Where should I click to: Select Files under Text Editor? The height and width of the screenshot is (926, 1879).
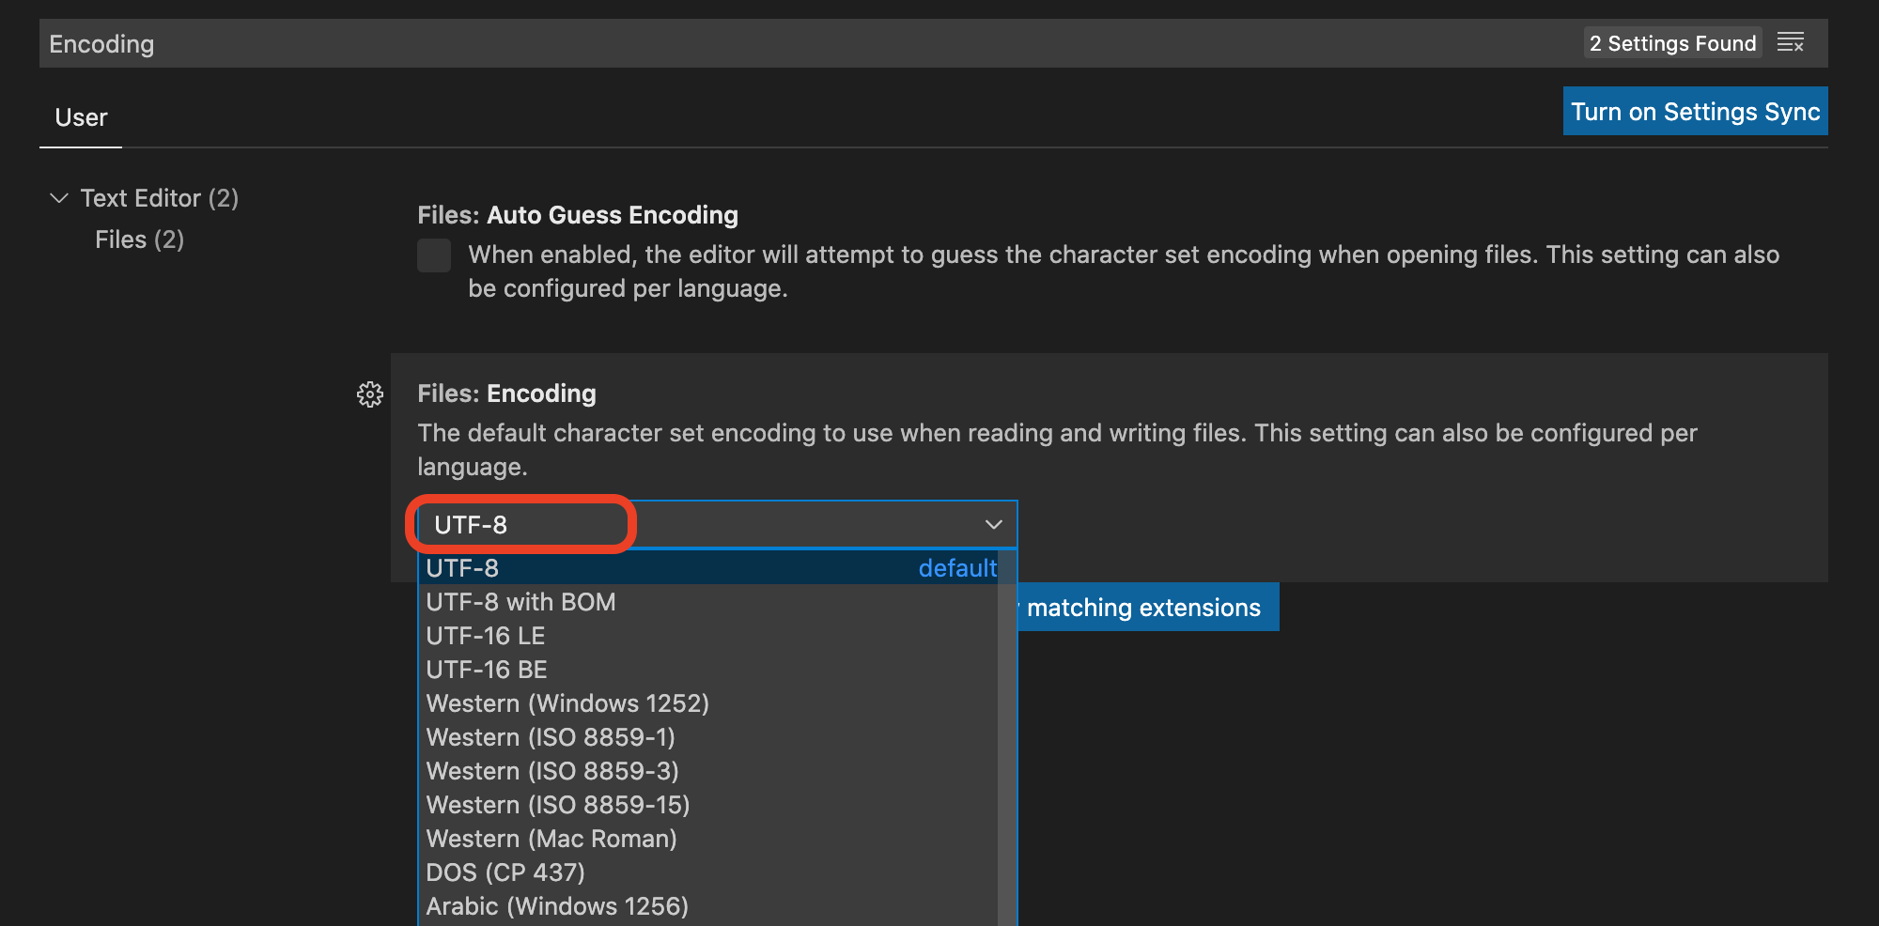139,239
